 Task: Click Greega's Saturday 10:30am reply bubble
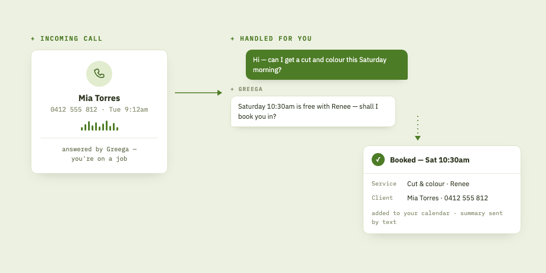pyautogui.click(x=313, y=112)
